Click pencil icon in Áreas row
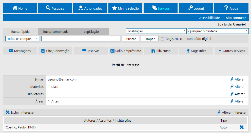The width and height of the screenshot is (251, 133). pos(232,101)
